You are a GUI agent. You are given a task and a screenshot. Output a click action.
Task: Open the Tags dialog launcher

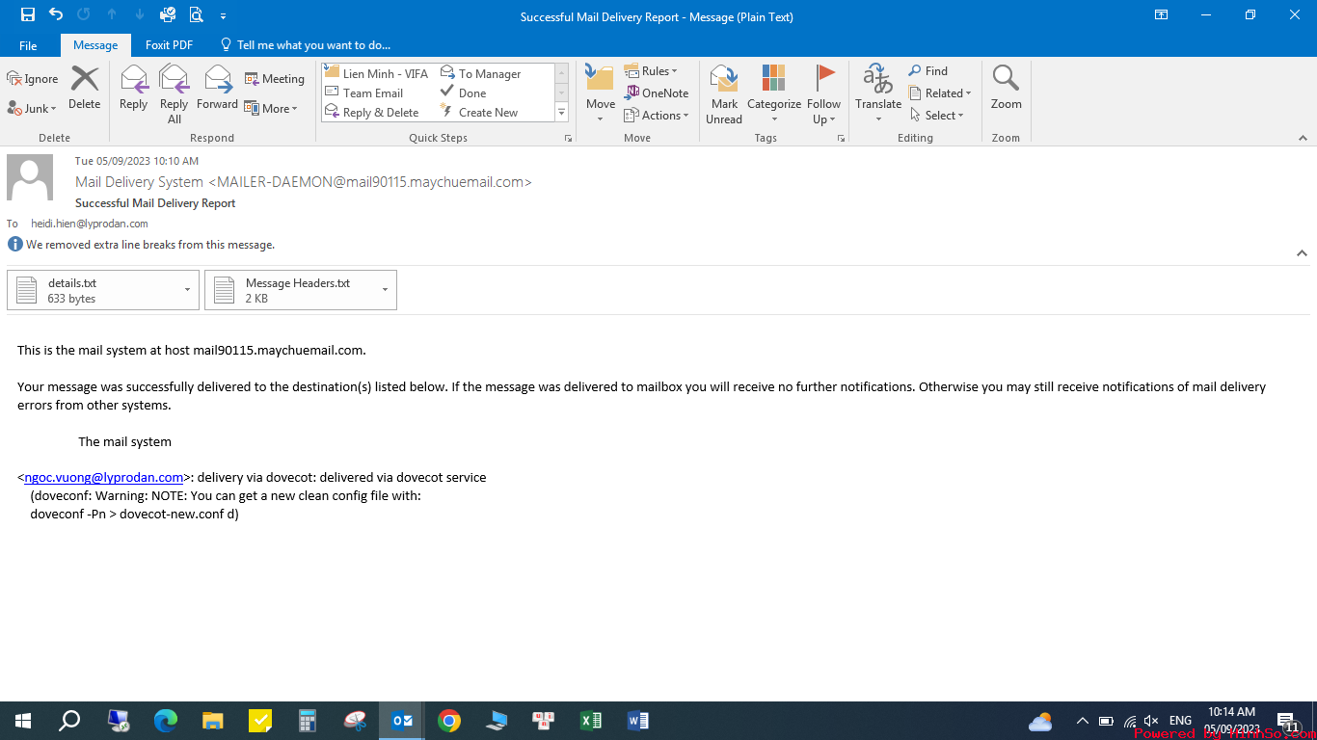[842, 139]
